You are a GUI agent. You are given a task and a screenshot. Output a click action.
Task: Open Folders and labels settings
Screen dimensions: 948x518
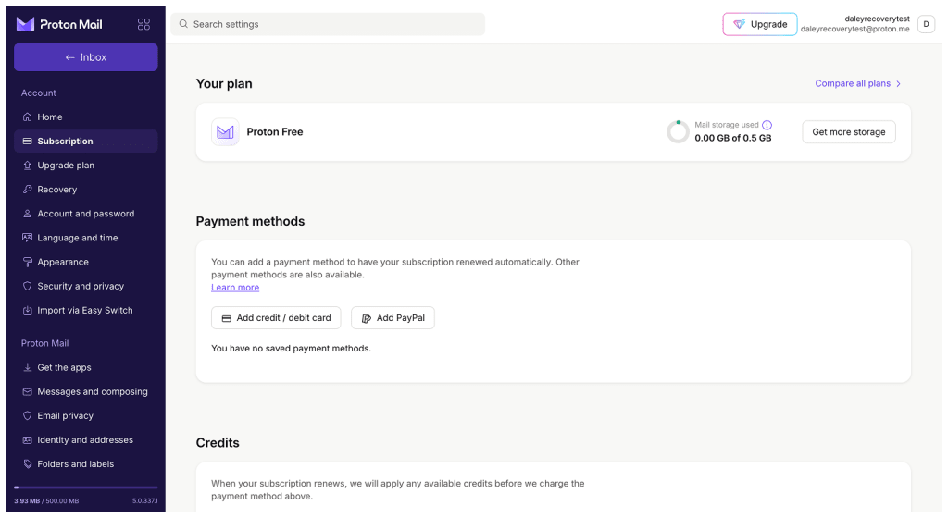point(86,464)
